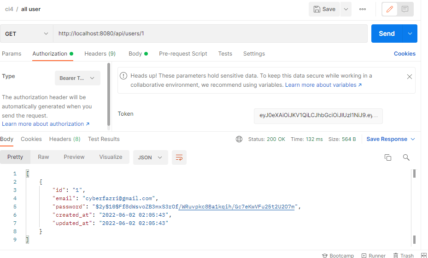
Task: Copy the response with the copy icon
Action: tap(387, 157)
